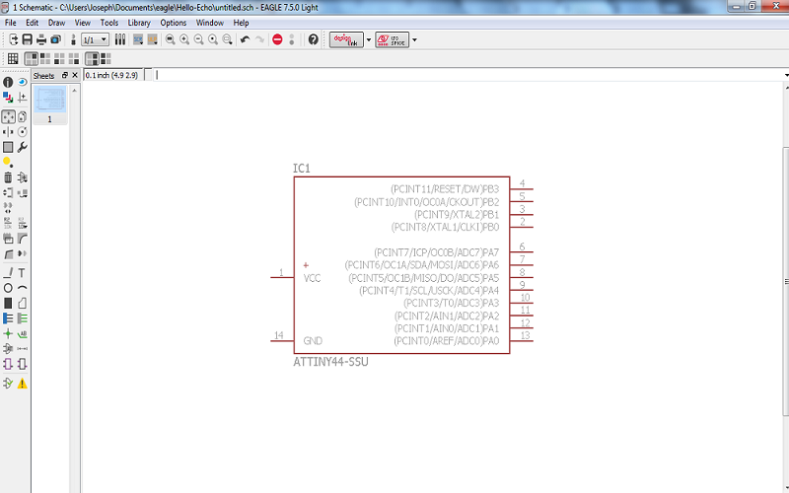Click the red Stop command icon

coord(277,39)
